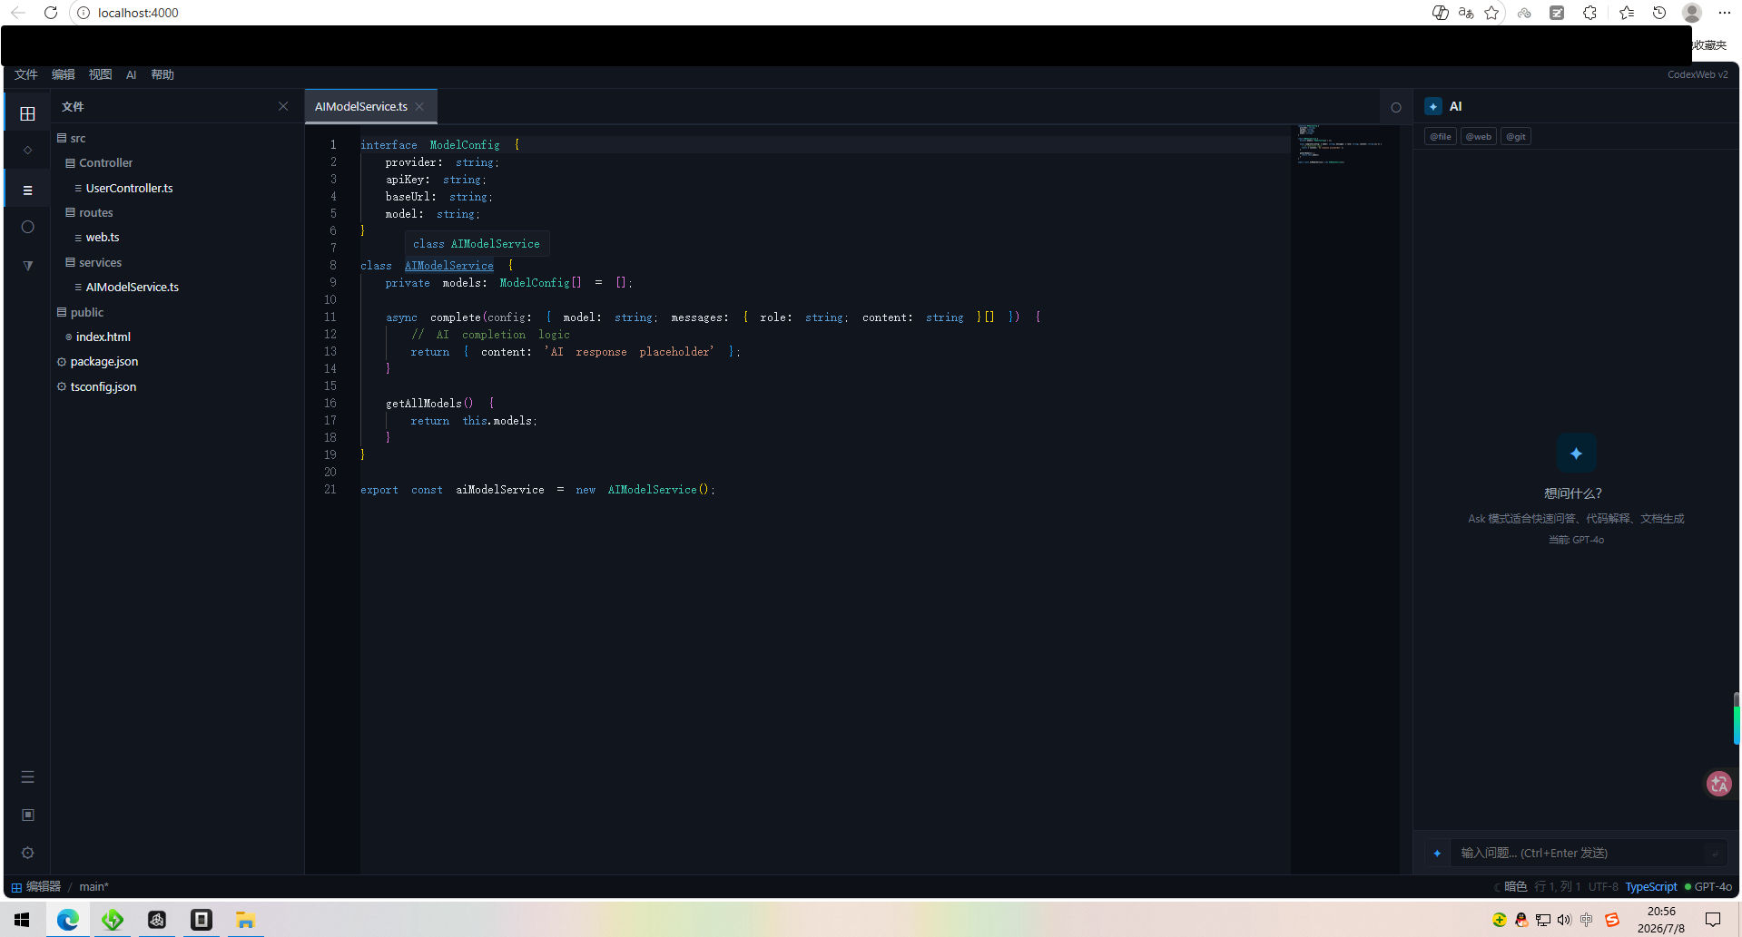The width and height of the screenshot is (1742, 937).
Task: Open the file explorer grid icon
Action: 27,113
